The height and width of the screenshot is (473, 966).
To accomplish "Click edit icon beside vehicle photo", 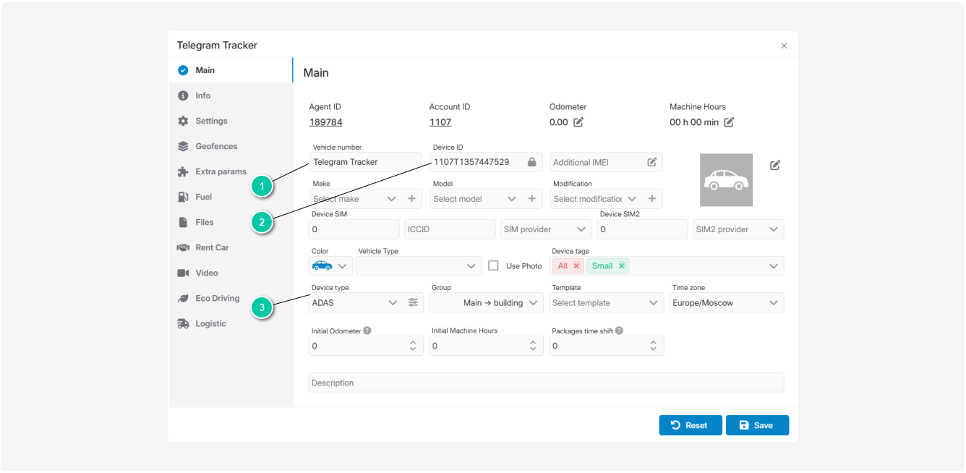I will (775, 165).
